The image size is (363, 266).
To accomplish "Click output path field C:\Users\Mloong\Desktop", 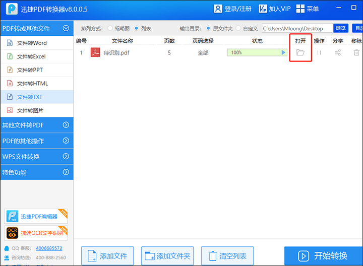I will (x=298, y=28).
